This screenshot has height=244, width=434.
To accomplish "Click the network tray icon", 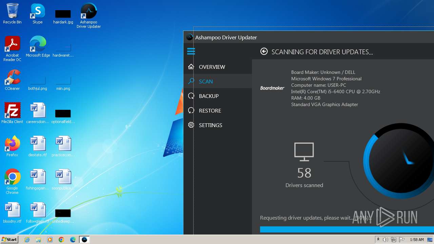I will tap(394, 240).
